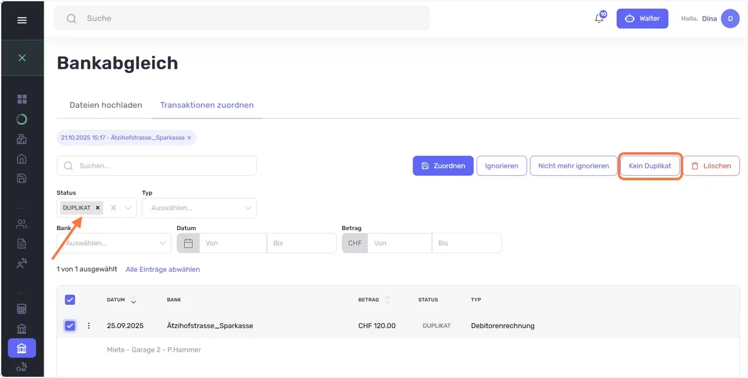This screenshot has width=748, height=378.
Task: Open the document icon in sidebar
Action: click(22, 243)
